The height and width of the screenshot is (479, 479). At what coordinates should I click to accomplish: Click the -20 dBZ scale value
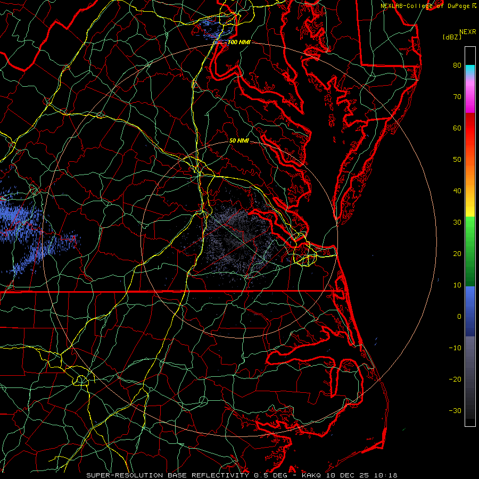(455, 379)
